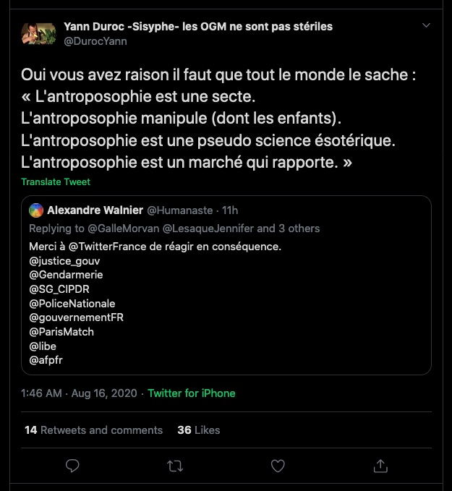Image resolution: width=452 pixels, height=491 pixels.
Task: Retweet this tweet with the arrows icon
Action: point(175,466)
